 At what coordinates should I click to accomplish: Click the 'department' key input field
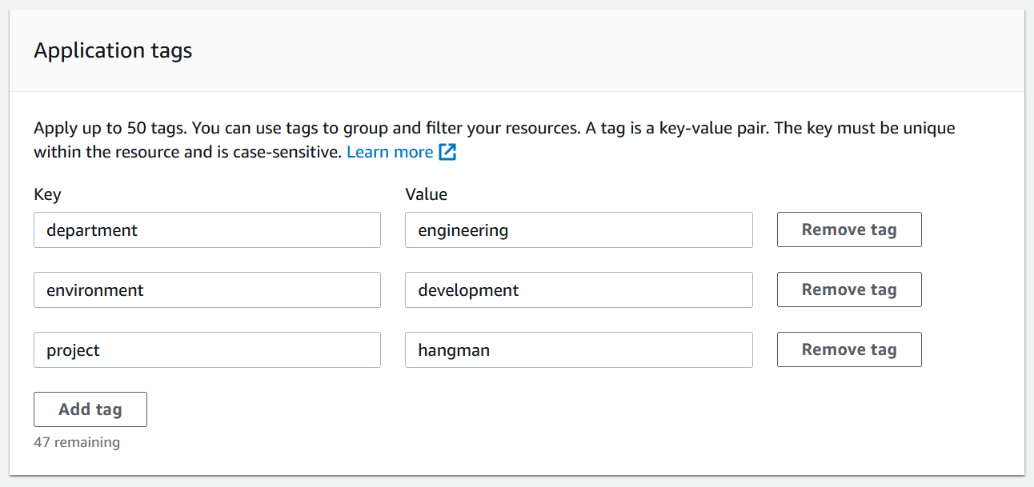[x=206, y=230]
